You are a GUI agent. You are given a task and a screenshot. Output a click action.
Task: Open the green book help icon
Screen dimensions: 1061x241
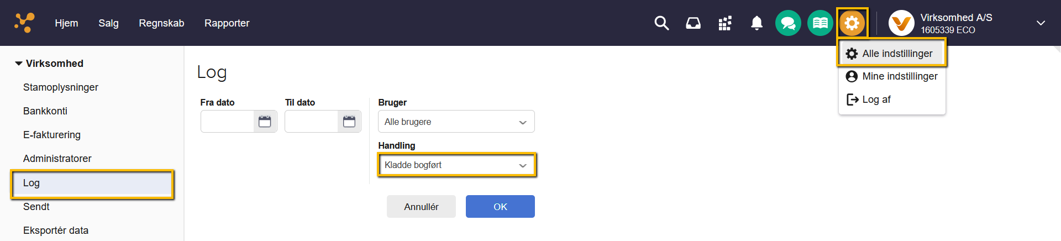click(x=820, y=23)
